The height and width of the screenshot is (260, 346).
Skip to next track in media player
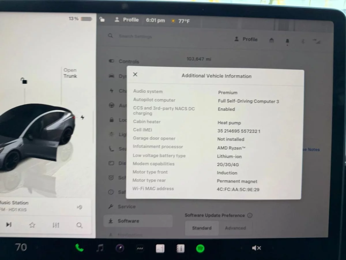coord(9,224)
